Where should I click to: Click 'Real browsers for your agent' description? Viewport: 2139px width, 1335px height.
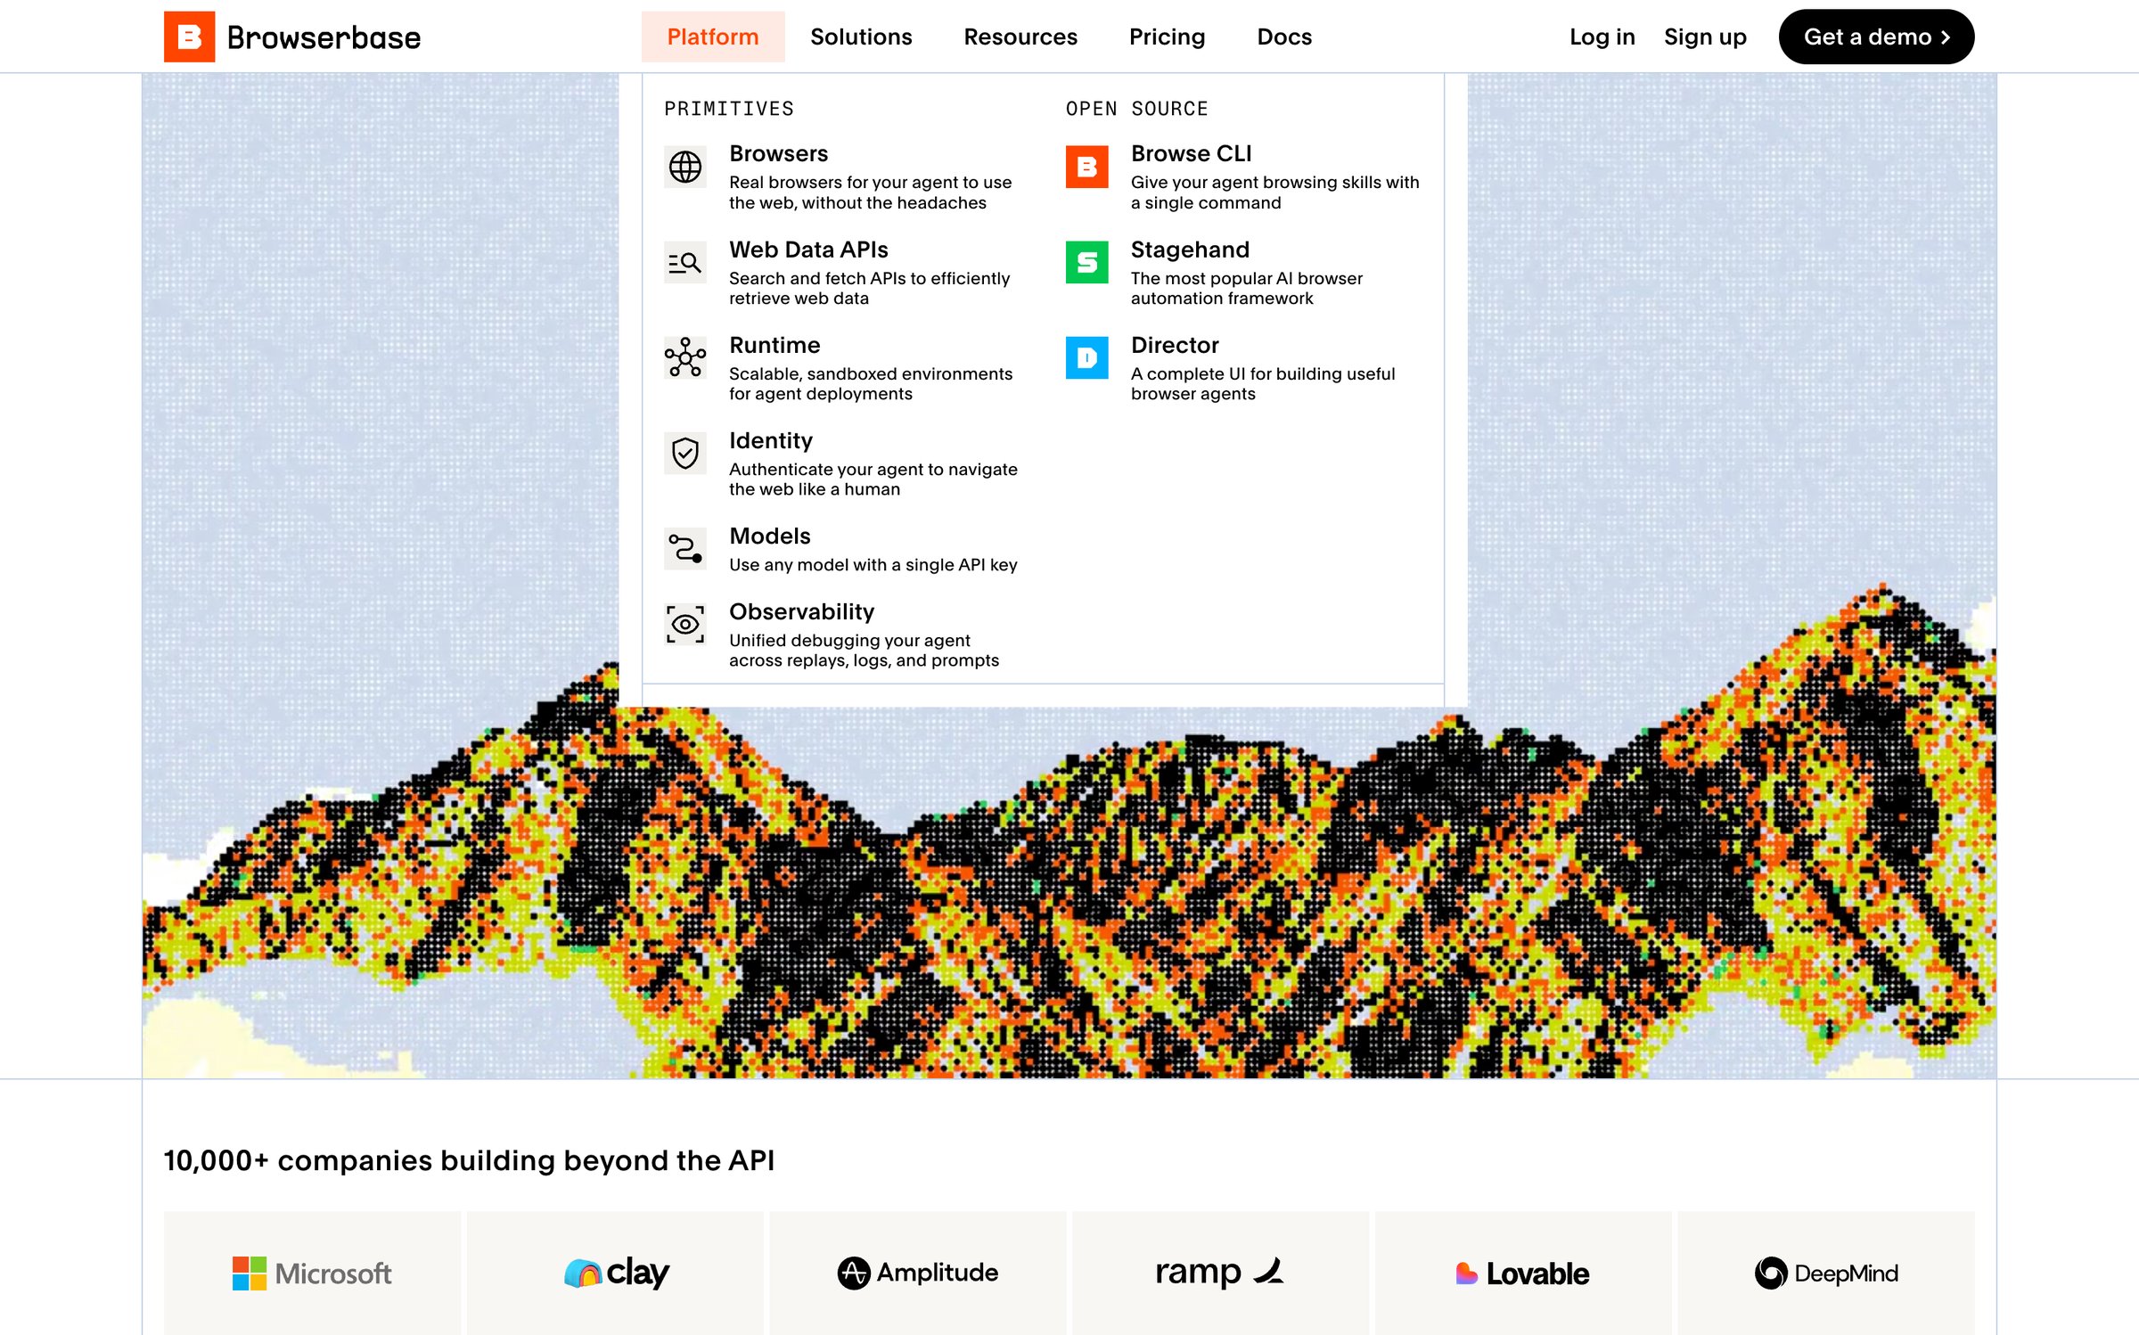(x=870, y=192)
